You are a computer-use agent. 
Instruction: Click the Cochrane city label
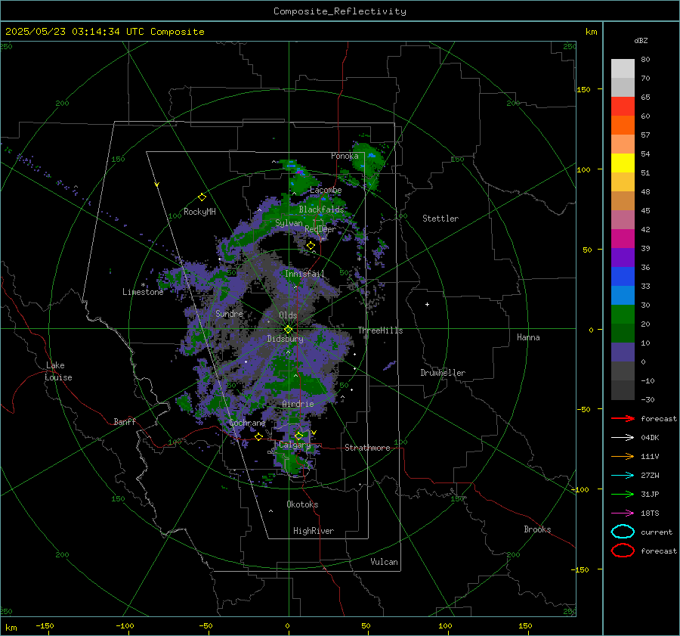click(x=247, y=423)
